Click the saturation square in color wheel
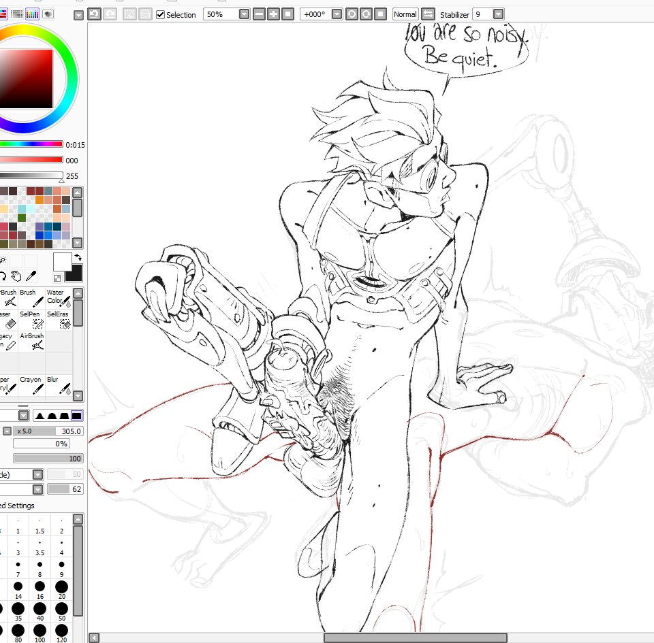The width and height of the screenshot is (654, 643). [26, 79]
